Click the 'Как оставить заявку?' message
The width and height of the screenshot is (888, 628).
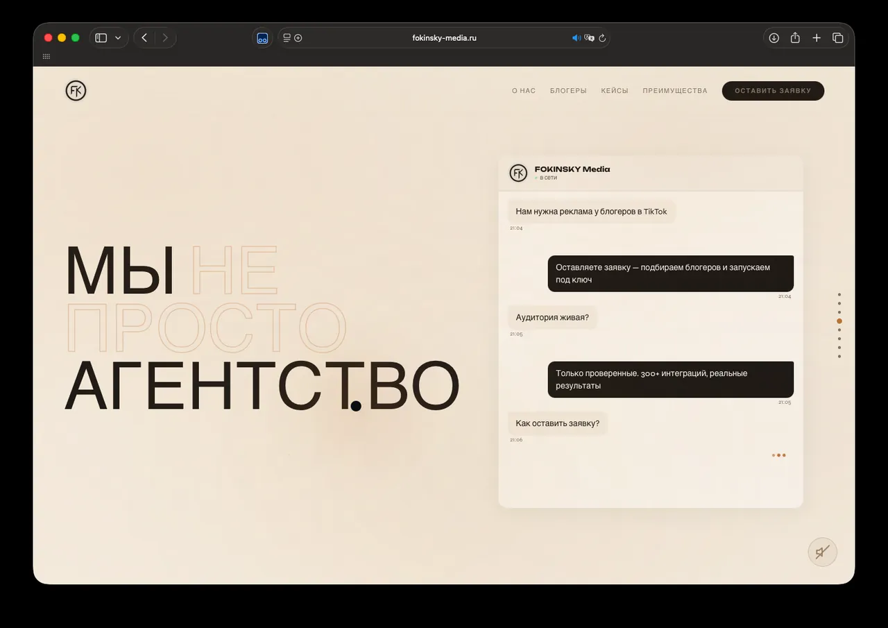click(558, 423)
